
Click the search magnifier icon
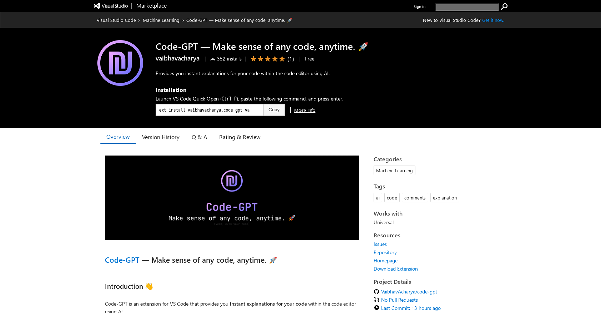click(504, 7)
